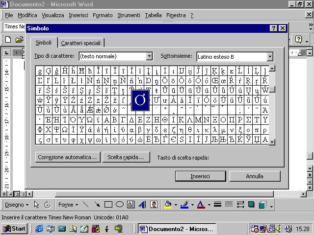Select the Oval drawing tool
The image size is (314, 235).
click(120, 205)
